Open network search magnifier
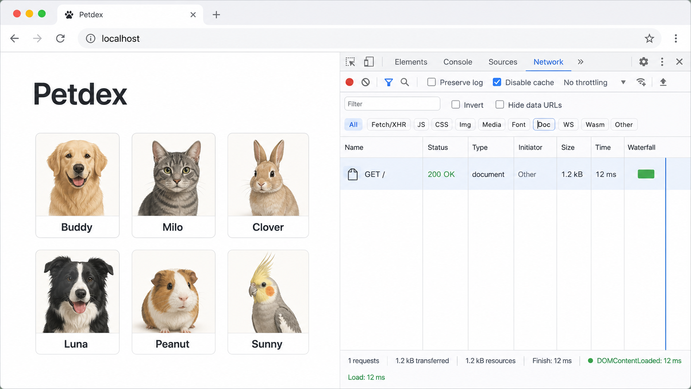Viewport: 691px width, 389px height. tap(405, 82)
